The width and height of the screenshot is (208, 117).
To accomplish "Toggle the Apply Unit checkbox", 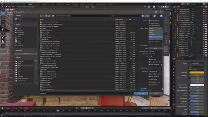I will pos(149,59).
